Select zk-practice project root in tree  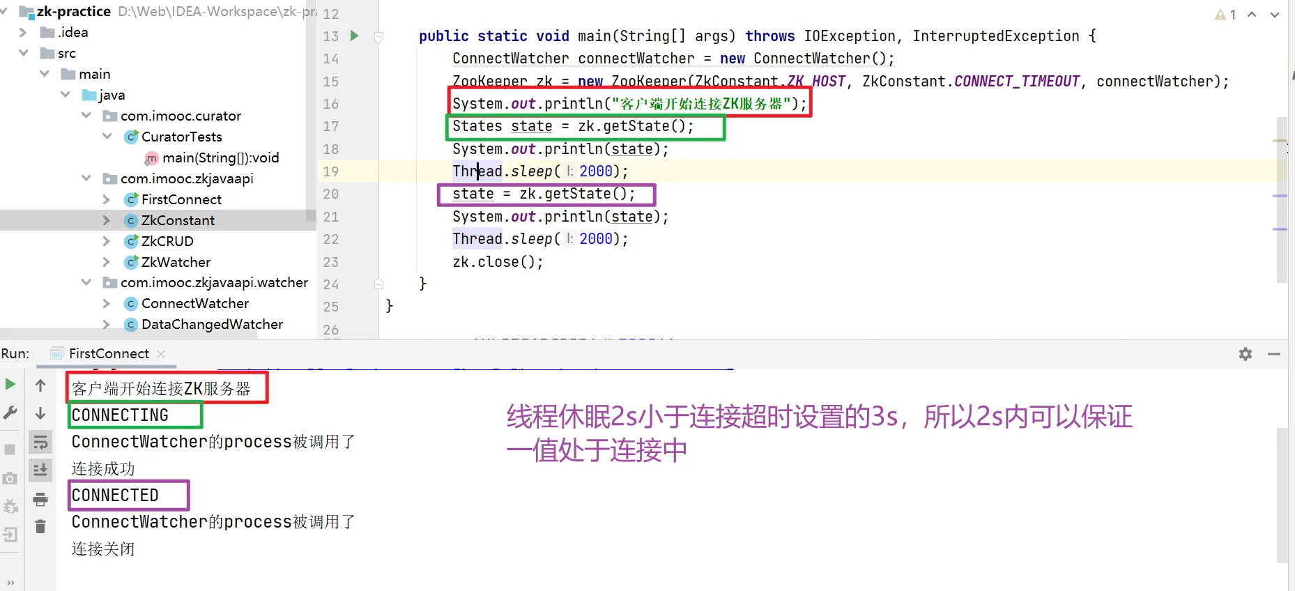(74, 11)
